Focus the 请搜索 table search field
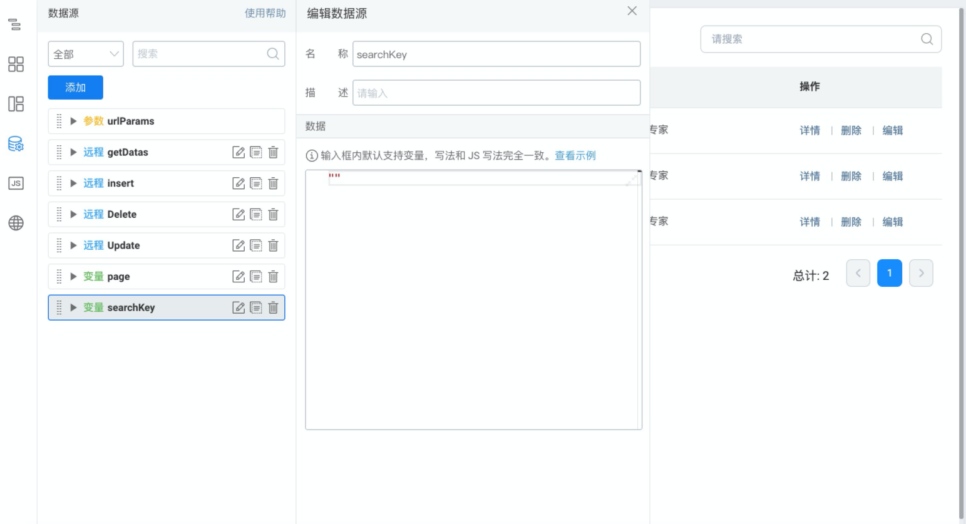Viewport: 966px width, 524px height. click(x=821, y=39)
